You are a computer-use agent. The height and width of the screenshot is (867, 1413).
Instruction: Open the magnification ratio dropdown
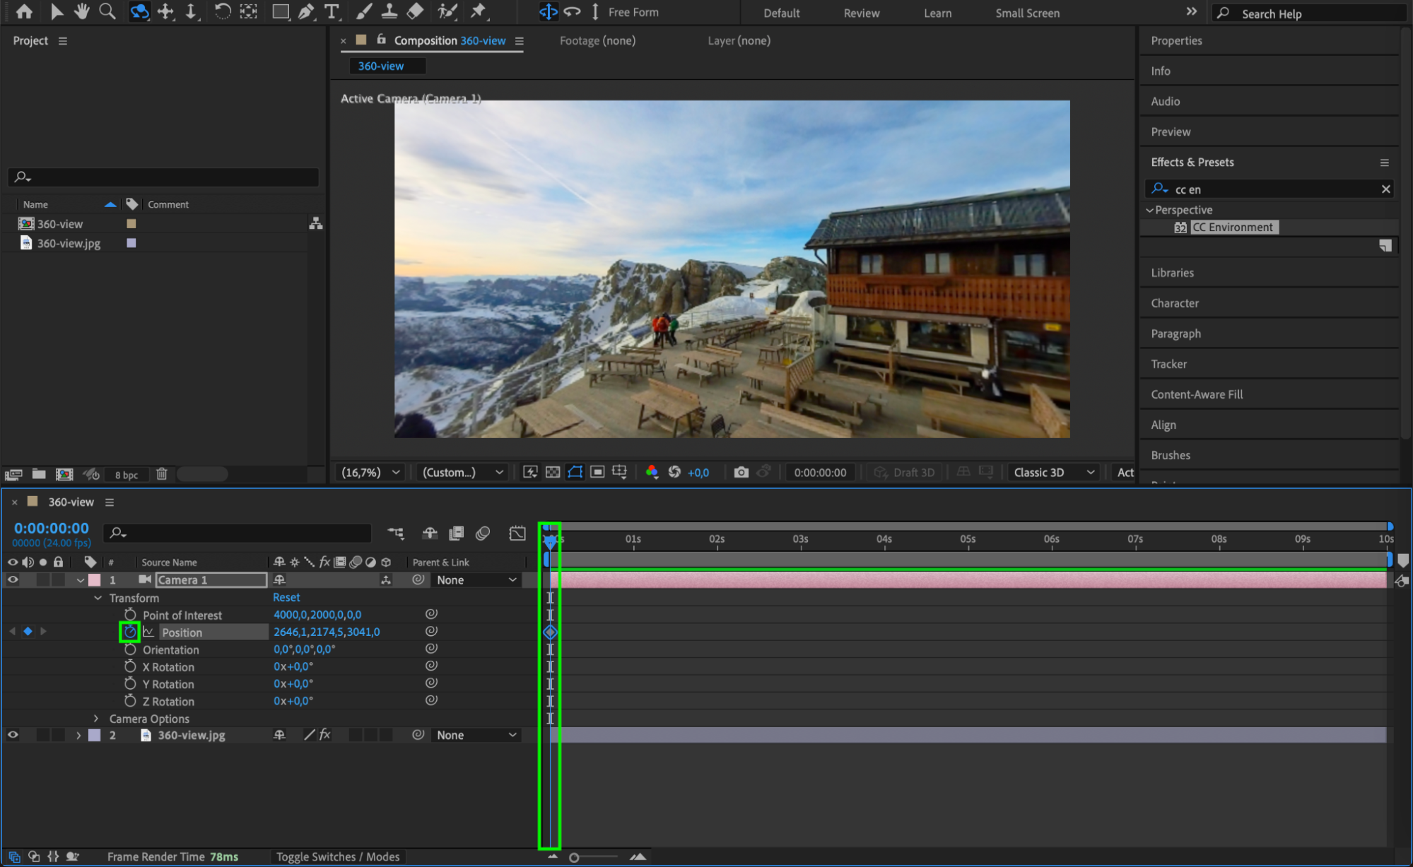pyautogui.click(x=370, y=472)
